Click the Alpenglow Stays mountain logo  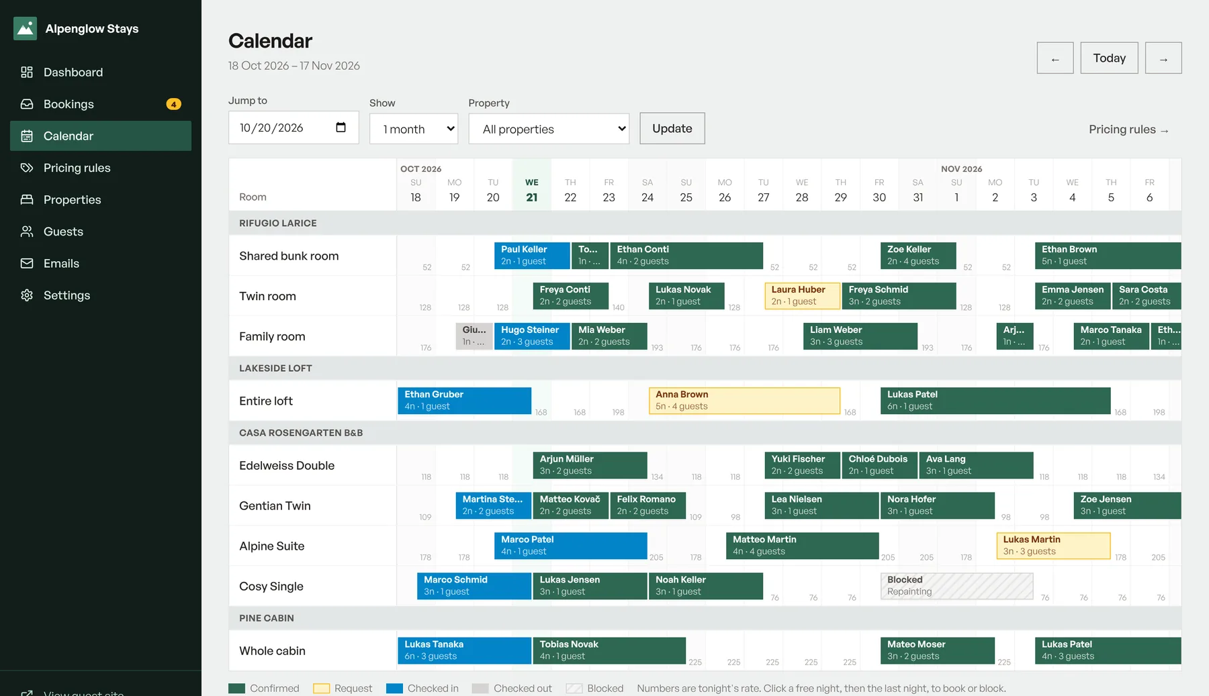(x=26, y=28)
